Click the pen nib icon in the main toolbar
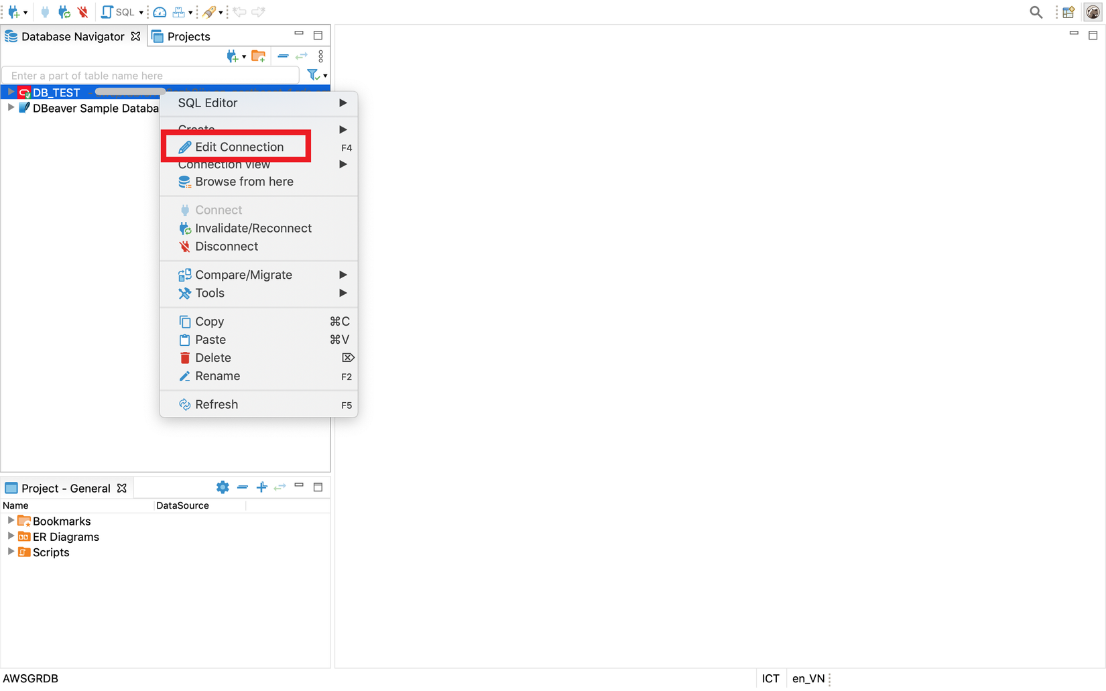1106x691 pixels. [209, 12]
